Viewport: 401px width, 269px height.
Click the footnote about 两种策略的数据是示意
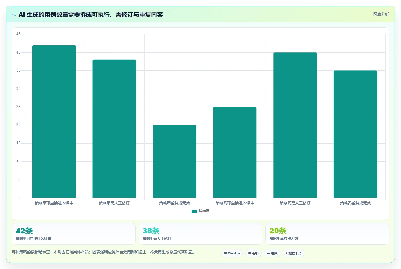[x=104, y=252]
